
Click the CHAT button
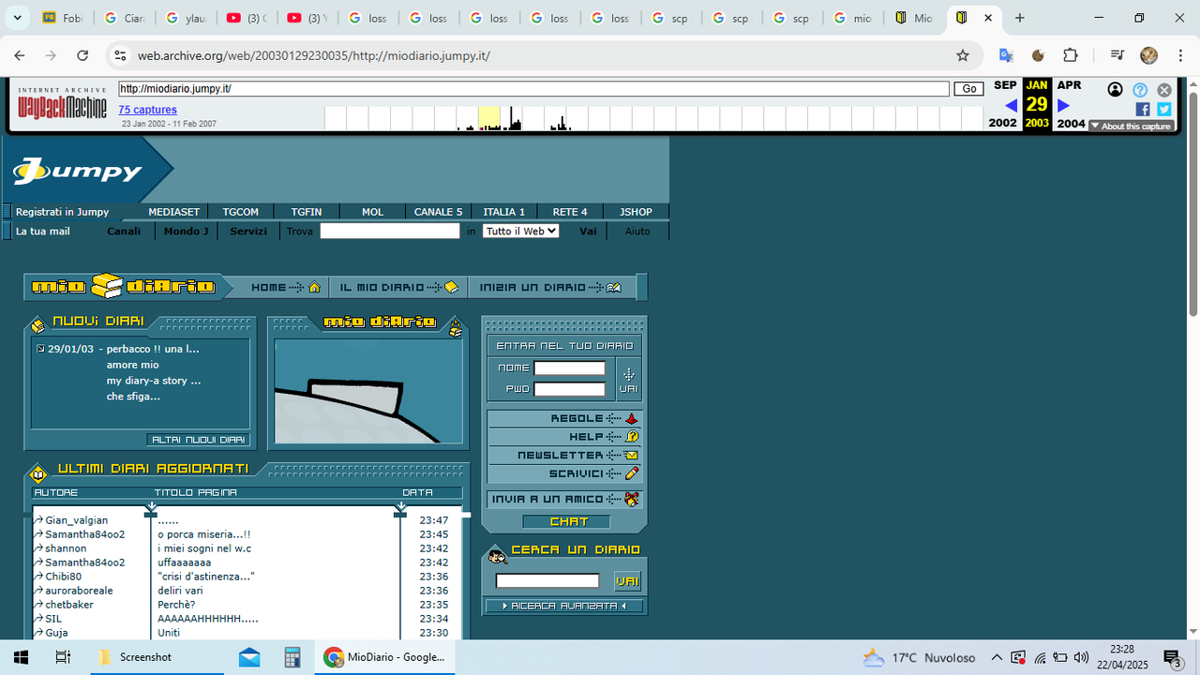click(566, 521)
